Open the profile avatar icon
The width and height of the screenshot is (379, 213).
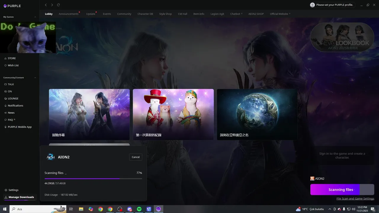click(312, 5)
